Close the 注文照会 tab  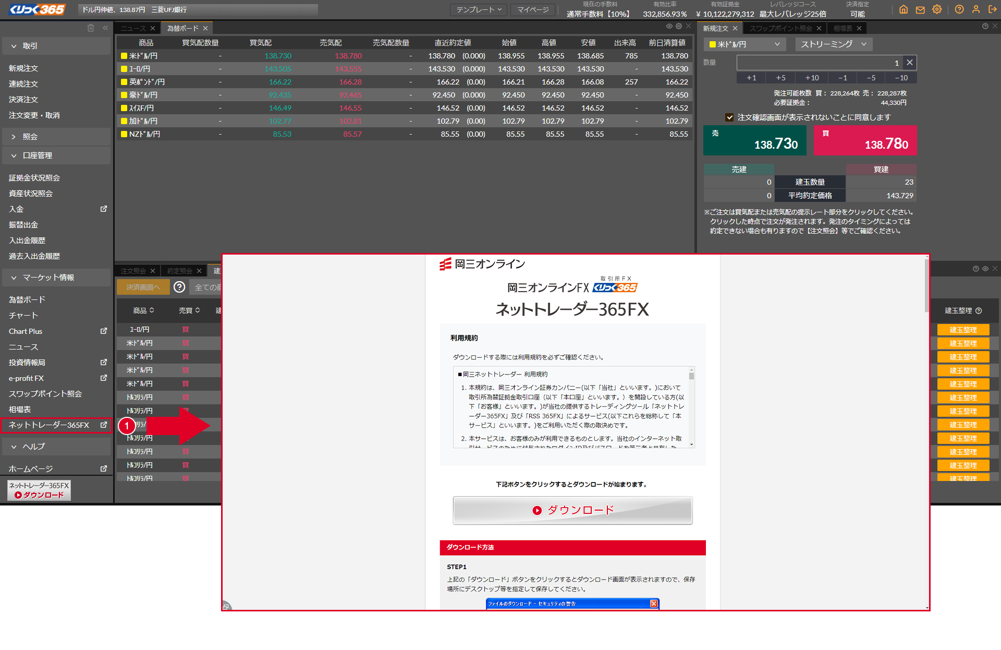tap(153, 271)
